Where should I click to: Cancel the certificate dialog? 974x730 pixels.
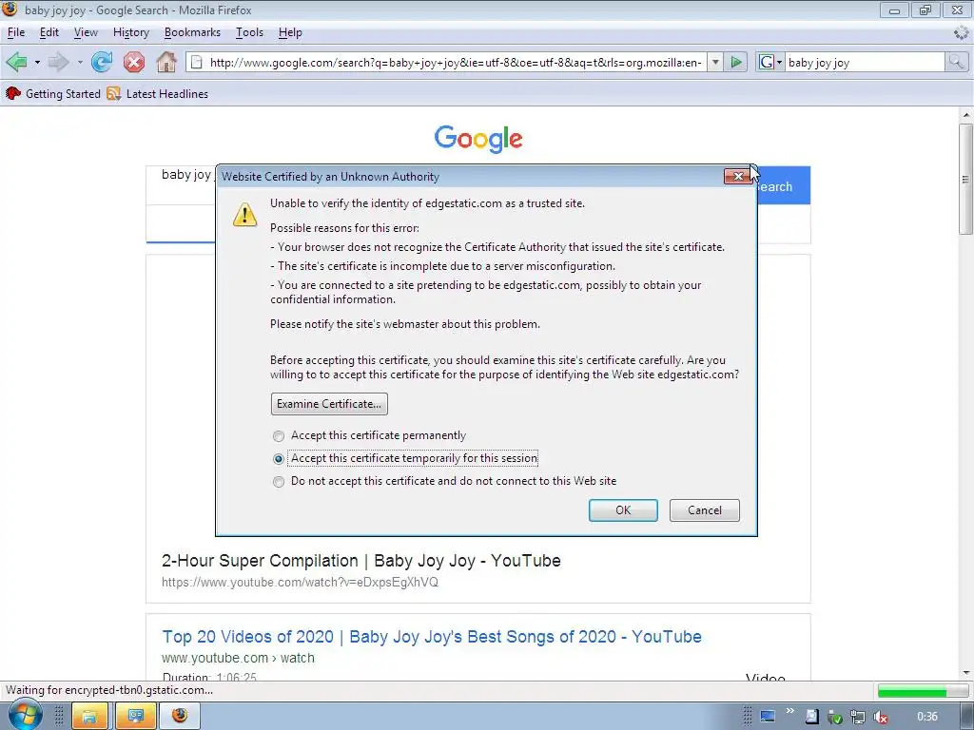(705, 510)
